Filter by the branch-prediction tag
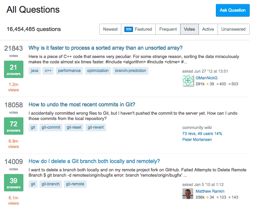Screen dimensions: 255x209 tap(130, 71)
